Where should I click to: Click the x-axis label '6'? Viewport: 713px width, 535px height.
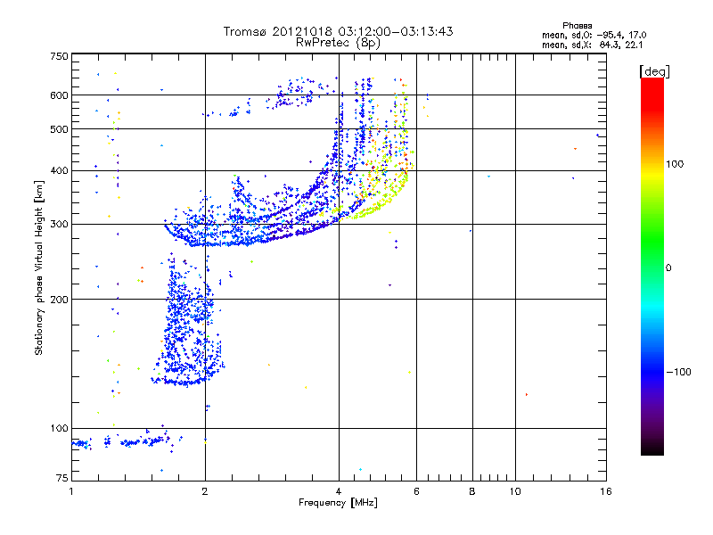(x=416, y=491)
